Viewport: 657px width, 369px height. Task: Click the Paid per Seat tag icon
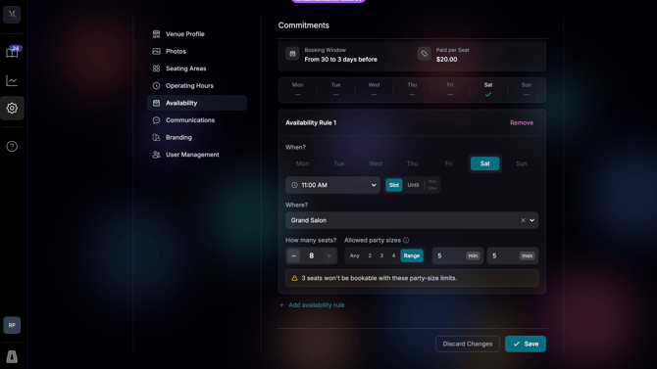424,54
